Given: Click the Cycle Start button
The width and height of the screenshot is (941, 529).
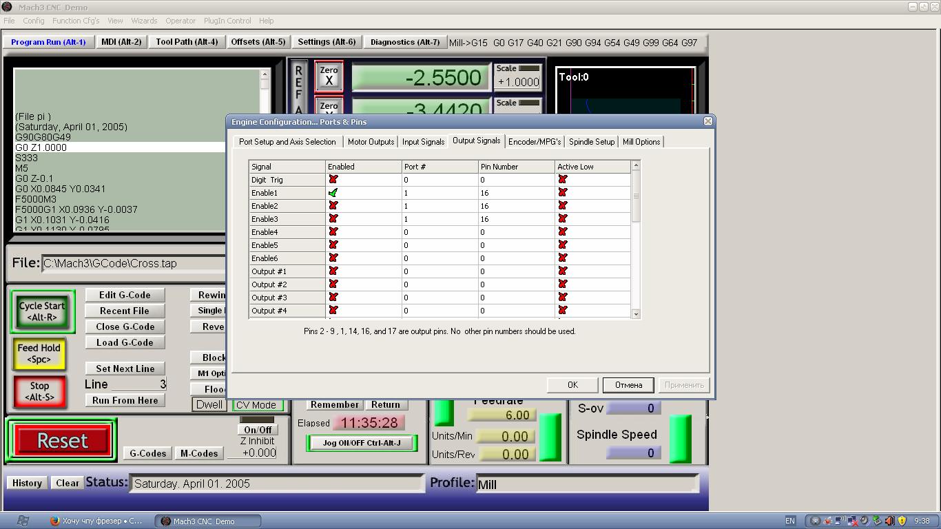Looking at the screenshot, I should pos(42,311).
